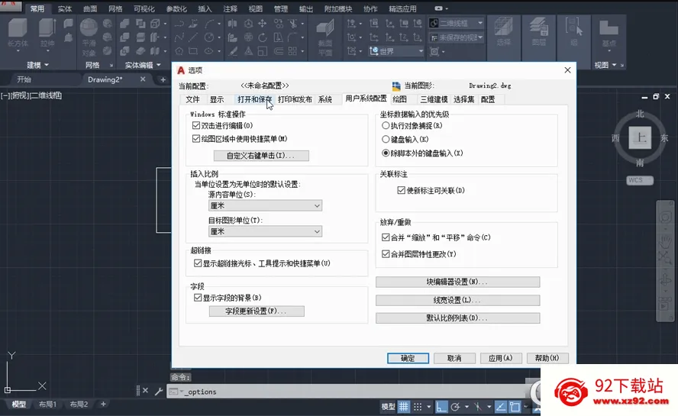The image size is (678, 416).
Task: Toggle 显示字段的背景 checkbox
Action: 198,298
